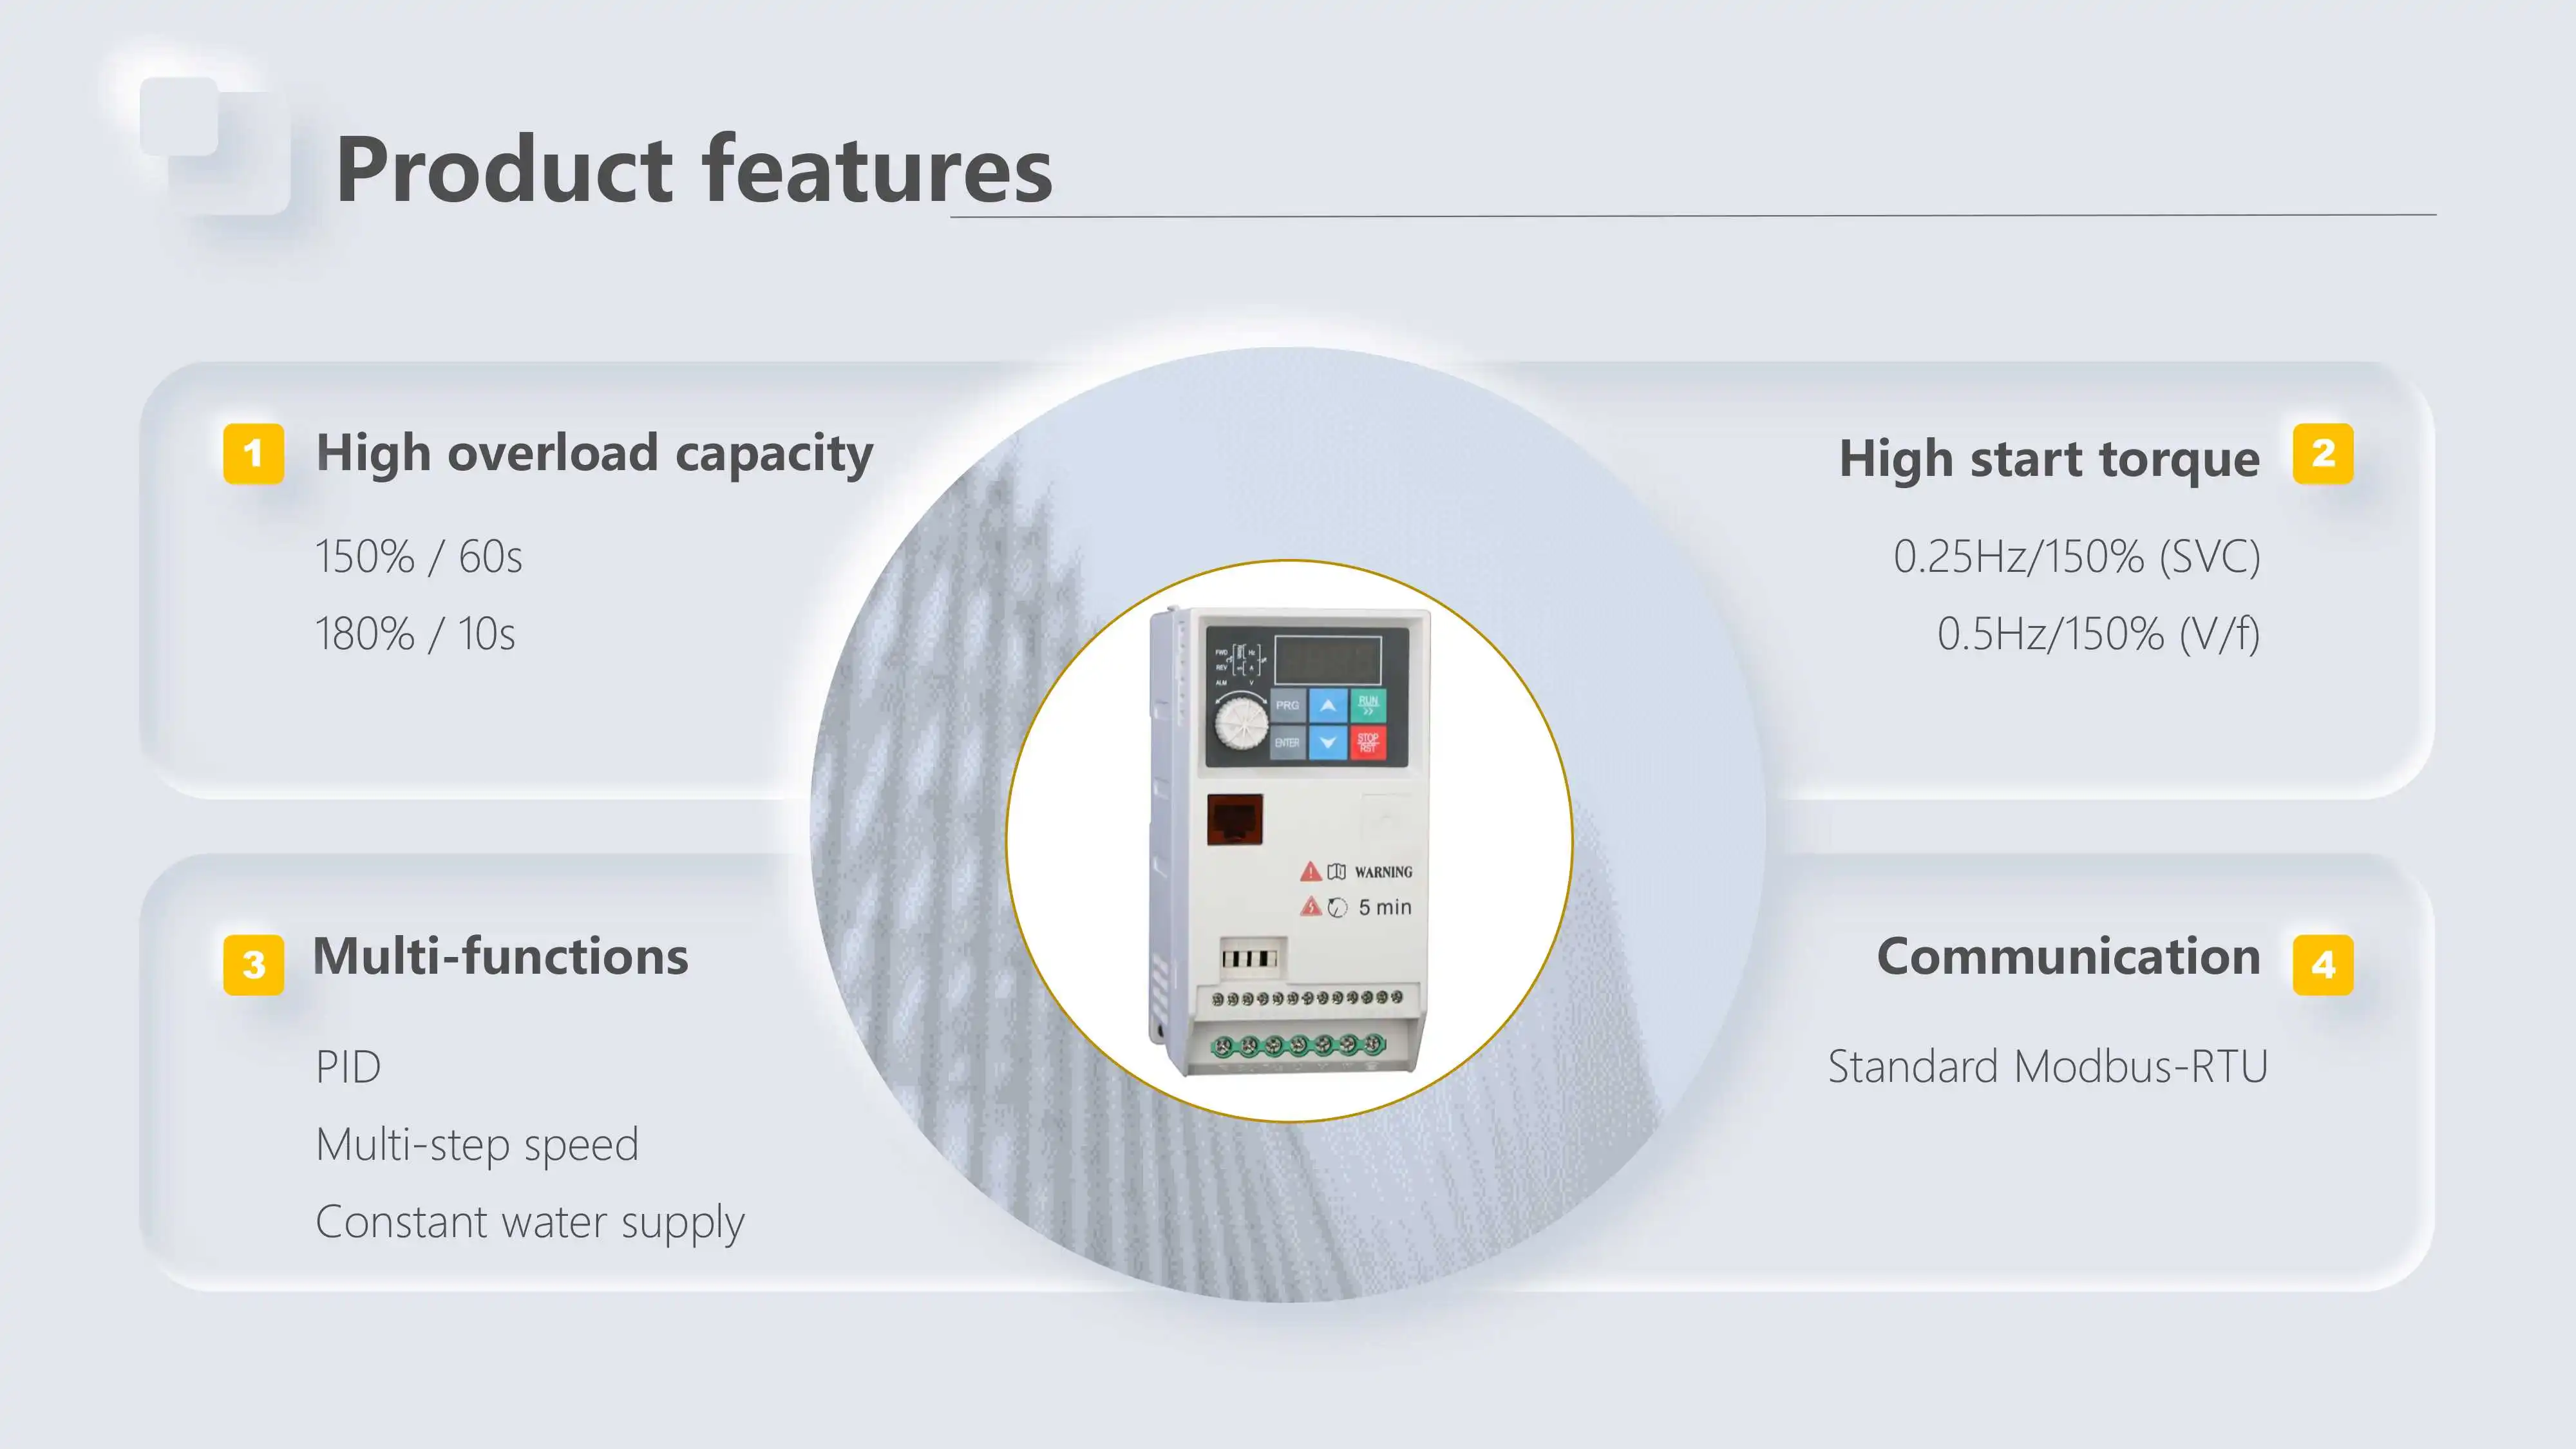
Task: Select the "High overload capacity" heading
Action: (594, 454)
